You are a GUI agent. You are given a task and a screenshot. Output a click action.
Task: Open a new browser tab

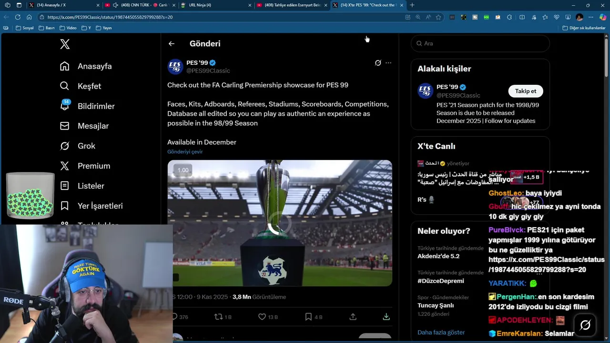(x=412, y=5)
